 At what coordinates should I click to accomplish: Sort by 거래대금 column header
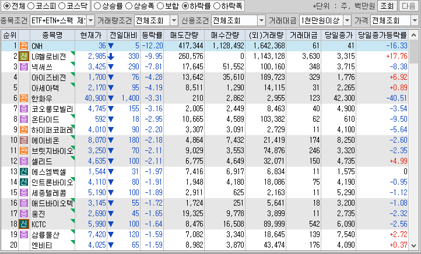[x=304, y=35]
